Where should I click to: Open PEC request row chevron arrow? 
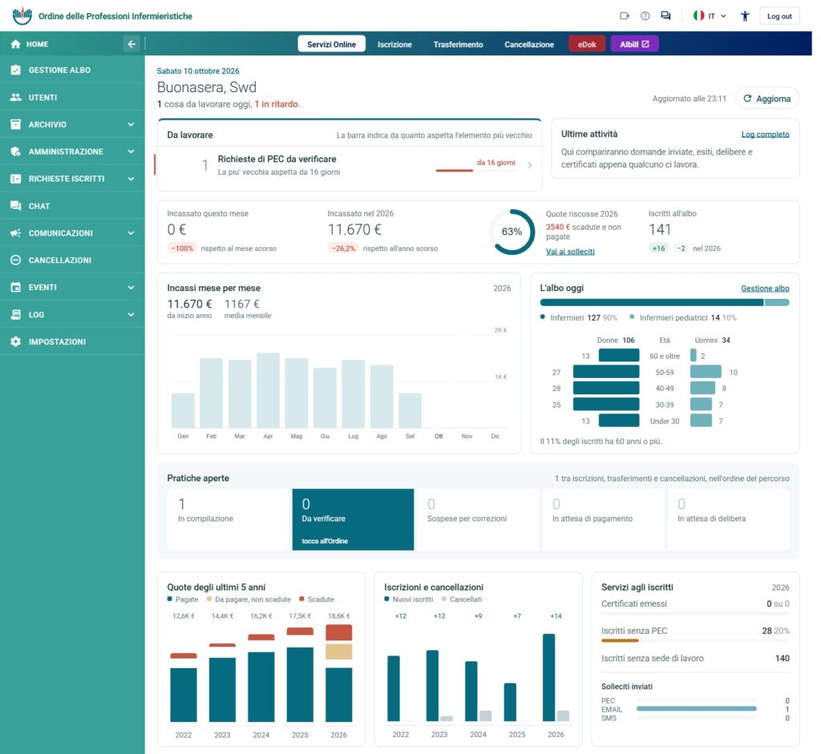530,165
